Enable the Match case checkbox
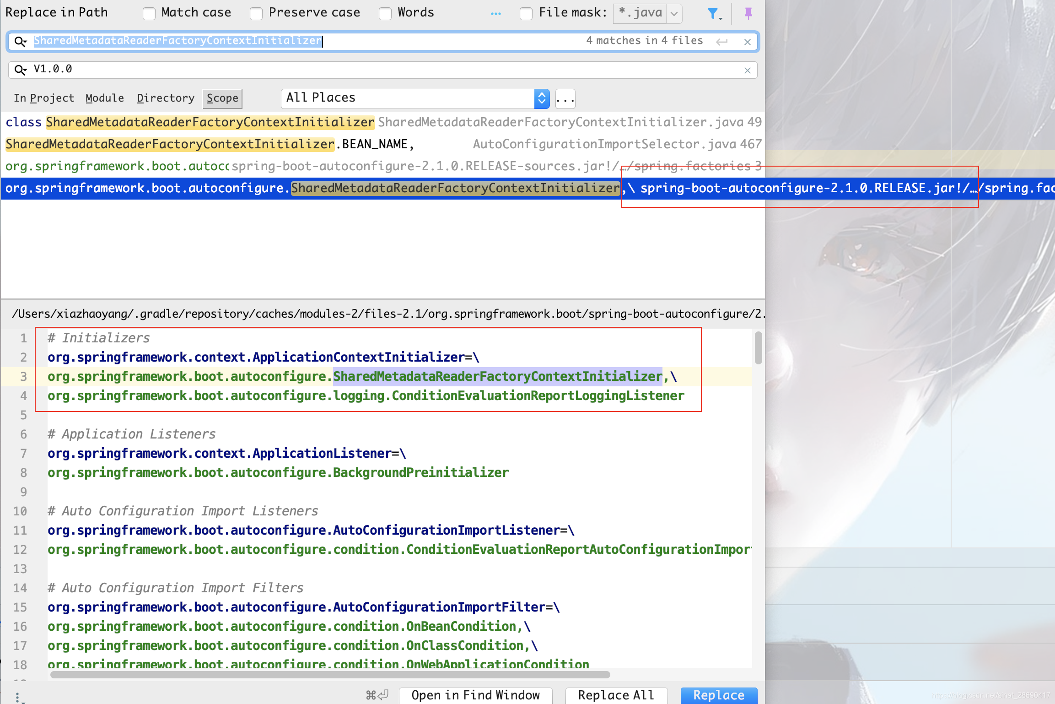This screenshot has width=1055, height=704. click(x=149, y=14)
